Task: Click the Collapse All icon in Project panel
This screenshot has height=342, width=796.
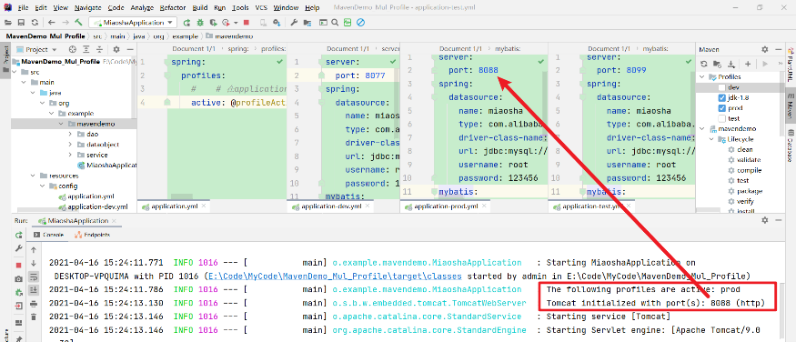Action: pos(99,49)
